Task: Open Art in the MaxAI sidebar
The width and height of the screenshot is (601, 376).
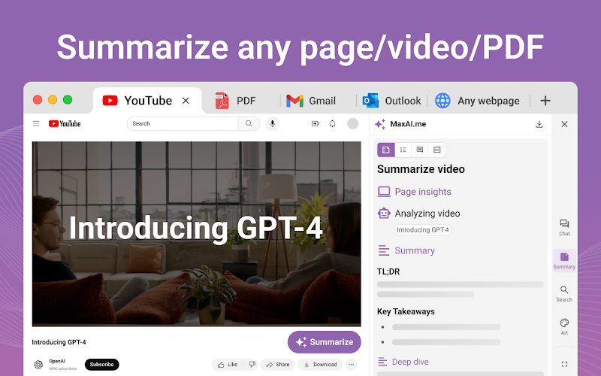Action: coord(564,327)
